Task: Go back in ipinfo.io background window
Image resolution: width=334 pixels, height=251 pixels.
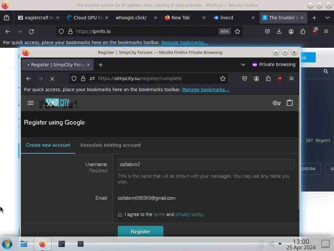Action: click(x=8, y=32)
